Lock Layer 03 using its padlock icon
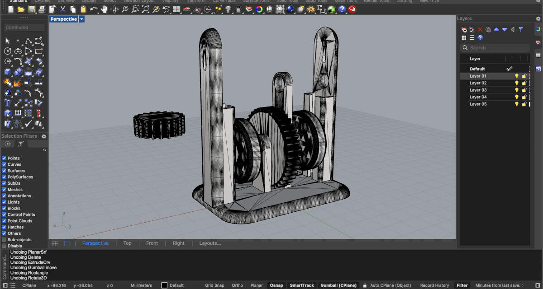The width and height of the screenshot is (543, 289). click(x=524, y=90)
